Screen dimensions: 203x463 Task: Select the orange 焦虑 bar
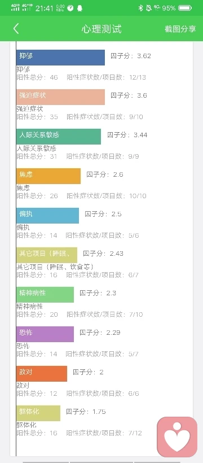coord(48,176)
